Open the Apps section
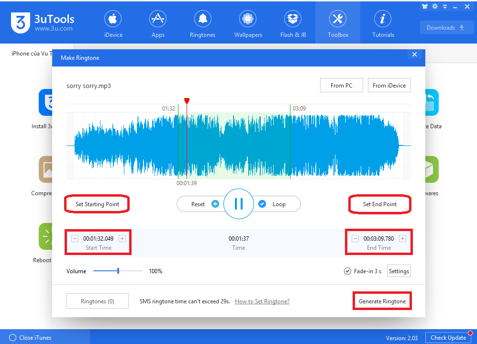This screenshot has width=477, height=344. [158, 24]
